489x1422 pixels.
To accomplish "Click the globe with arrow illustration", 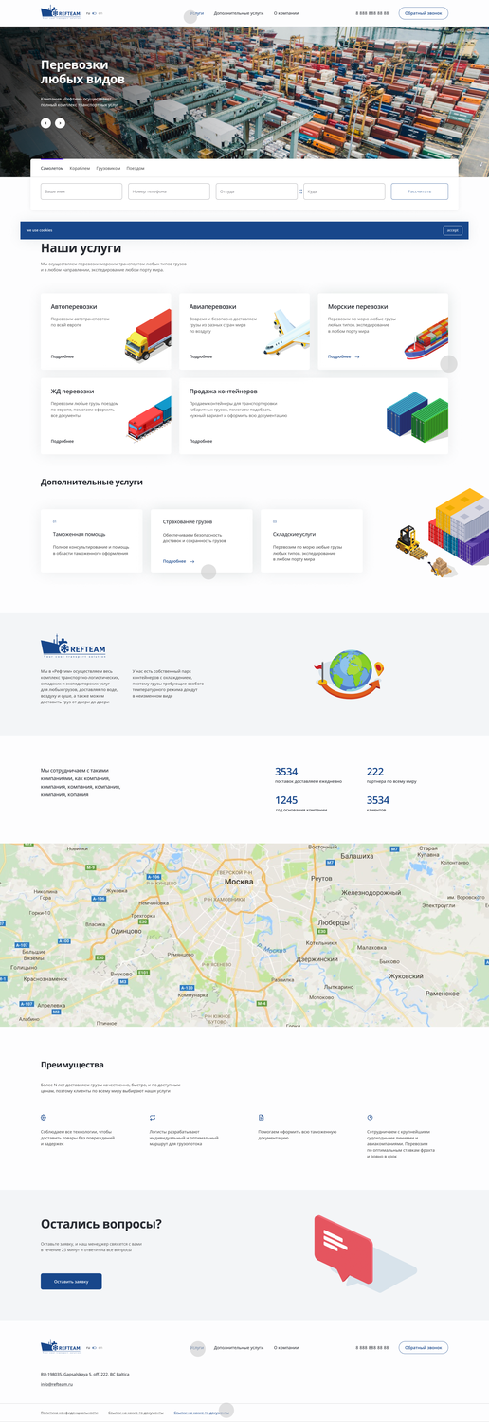I will click(352, 675).
